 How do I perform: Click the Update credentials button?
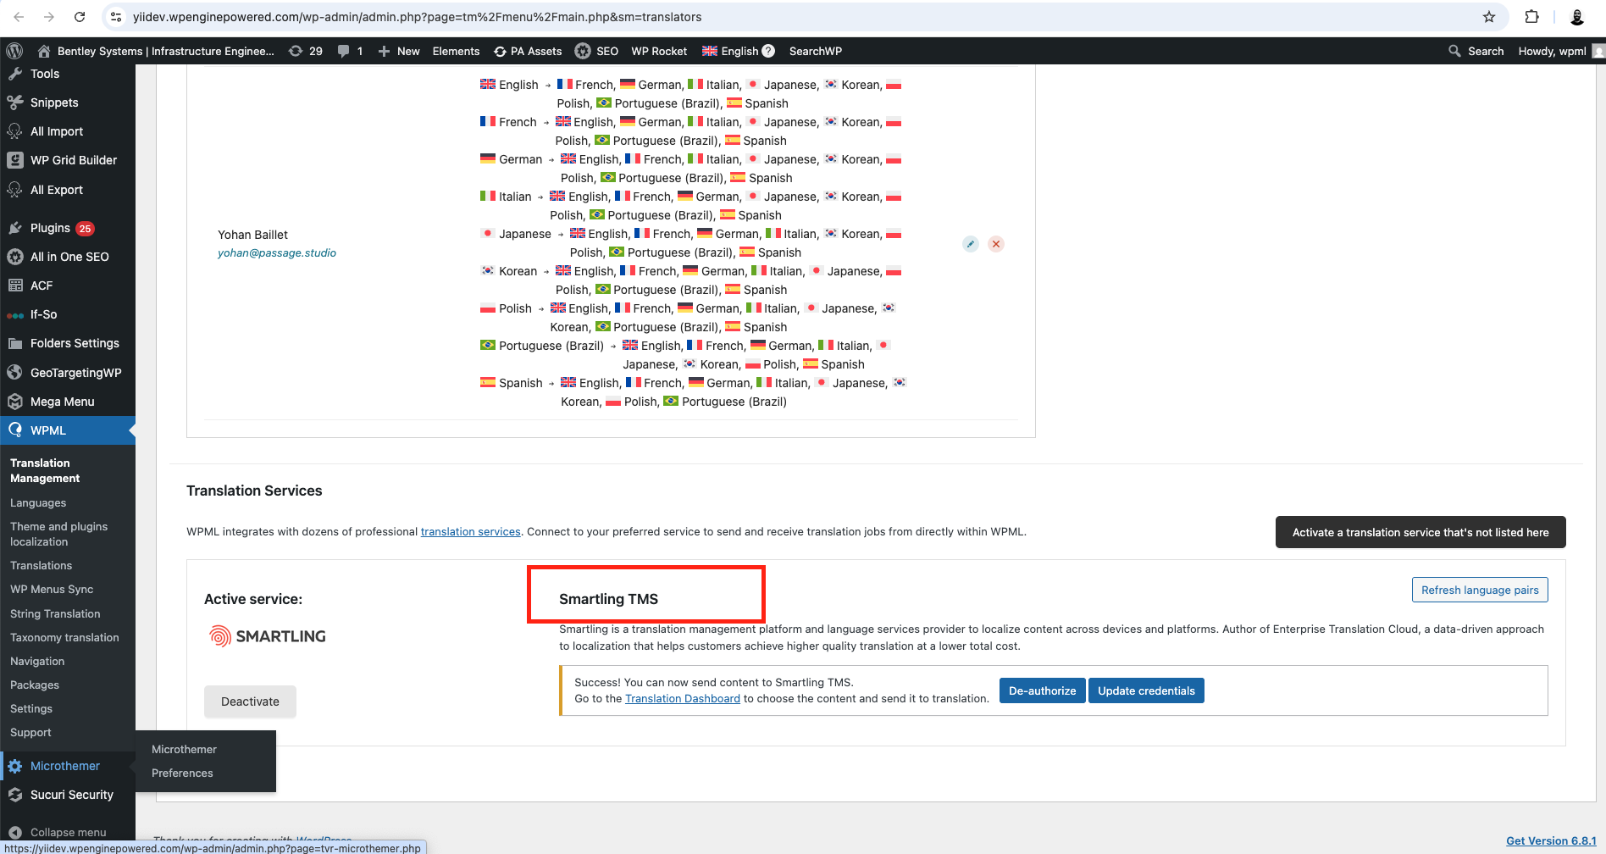(x=1146, y=690)
